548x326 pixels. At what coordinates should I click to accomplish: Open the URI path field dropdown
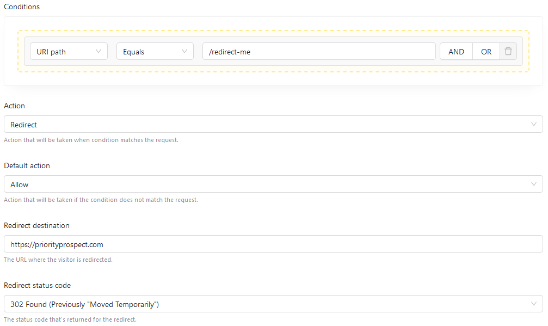(69, 51)
